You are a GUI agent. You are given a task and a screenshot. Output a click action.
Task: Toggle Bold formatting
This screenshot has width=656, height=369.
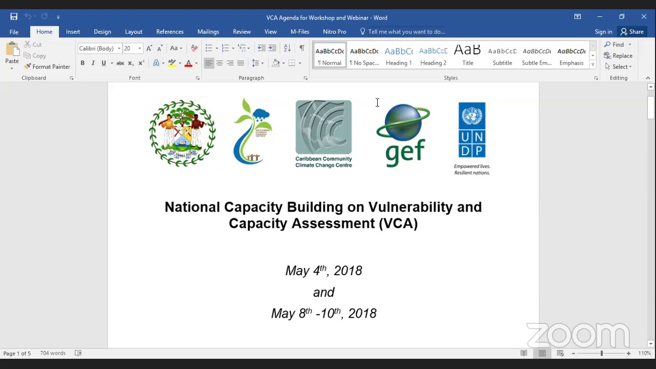[x=82, y=63]
